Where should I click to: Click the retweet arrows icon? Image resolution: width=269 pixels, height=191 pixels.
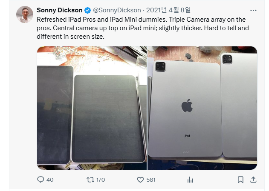click(x=90, y=180)
